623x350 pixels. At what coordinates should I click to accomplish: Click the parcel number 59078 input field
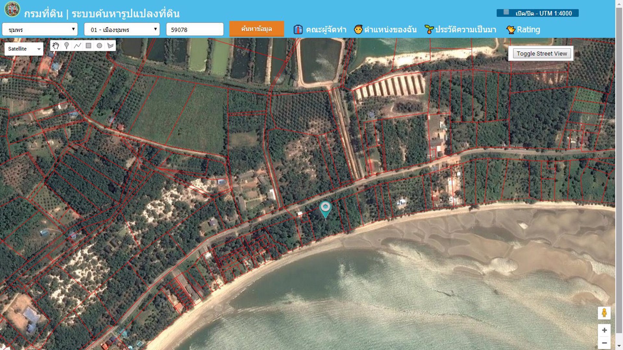point(195,29)
